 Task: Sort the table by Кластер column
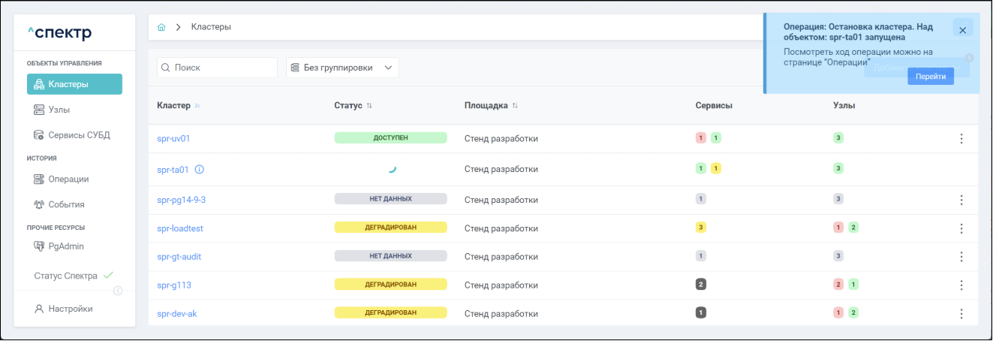tap(197, 106)
